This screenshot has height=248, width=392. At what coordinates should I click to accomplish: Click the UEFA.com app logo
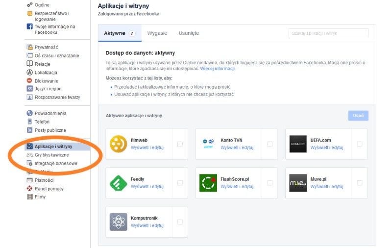tap(298, 144)
